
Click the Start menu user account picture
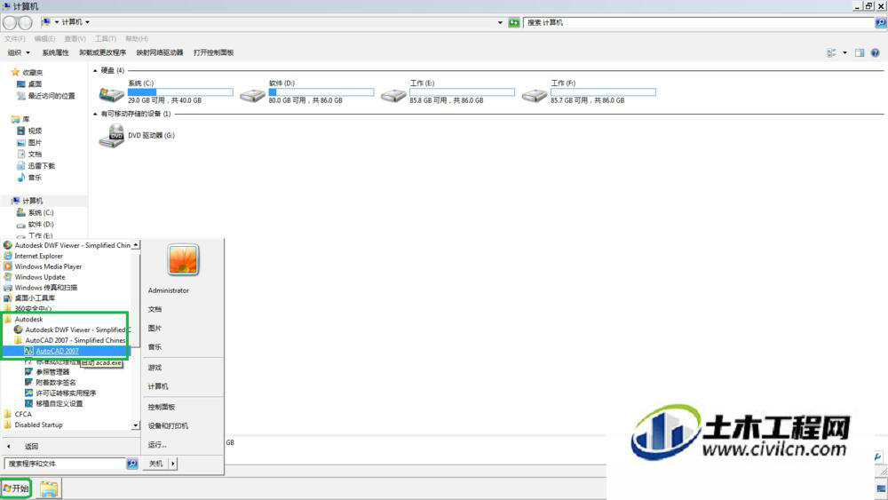pyautogui.click(x=183, y=260)
